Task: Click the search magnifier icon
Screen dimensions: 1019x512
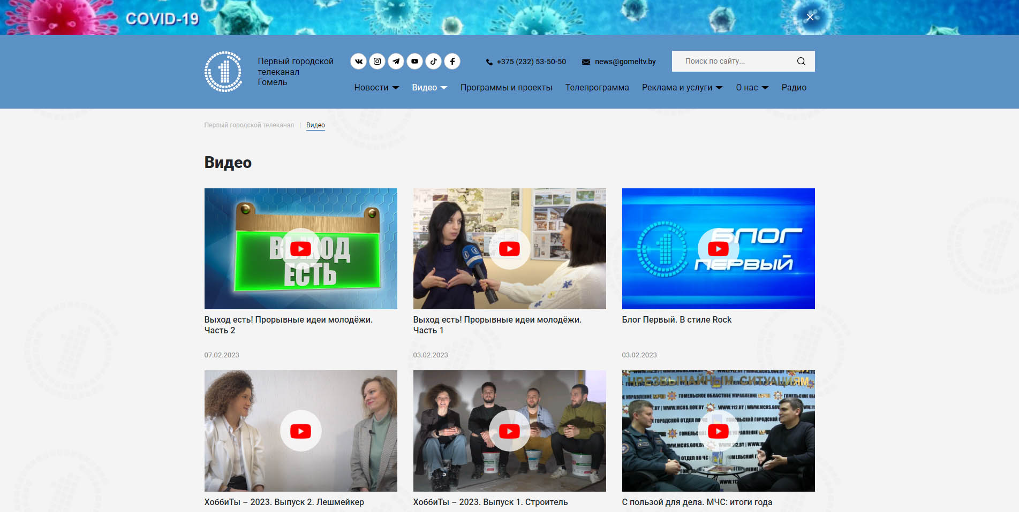Action: pos(801,62)
